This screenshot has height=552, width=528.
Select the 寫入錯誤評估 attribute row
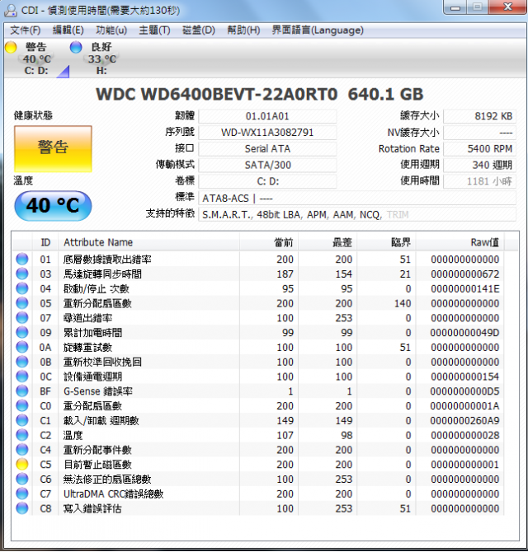click(258, 508)
